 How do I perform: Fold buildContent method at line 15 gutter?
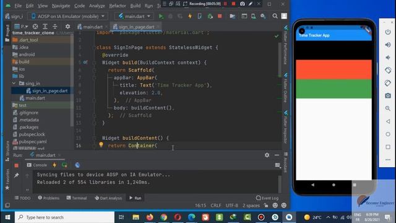[94, 138]
